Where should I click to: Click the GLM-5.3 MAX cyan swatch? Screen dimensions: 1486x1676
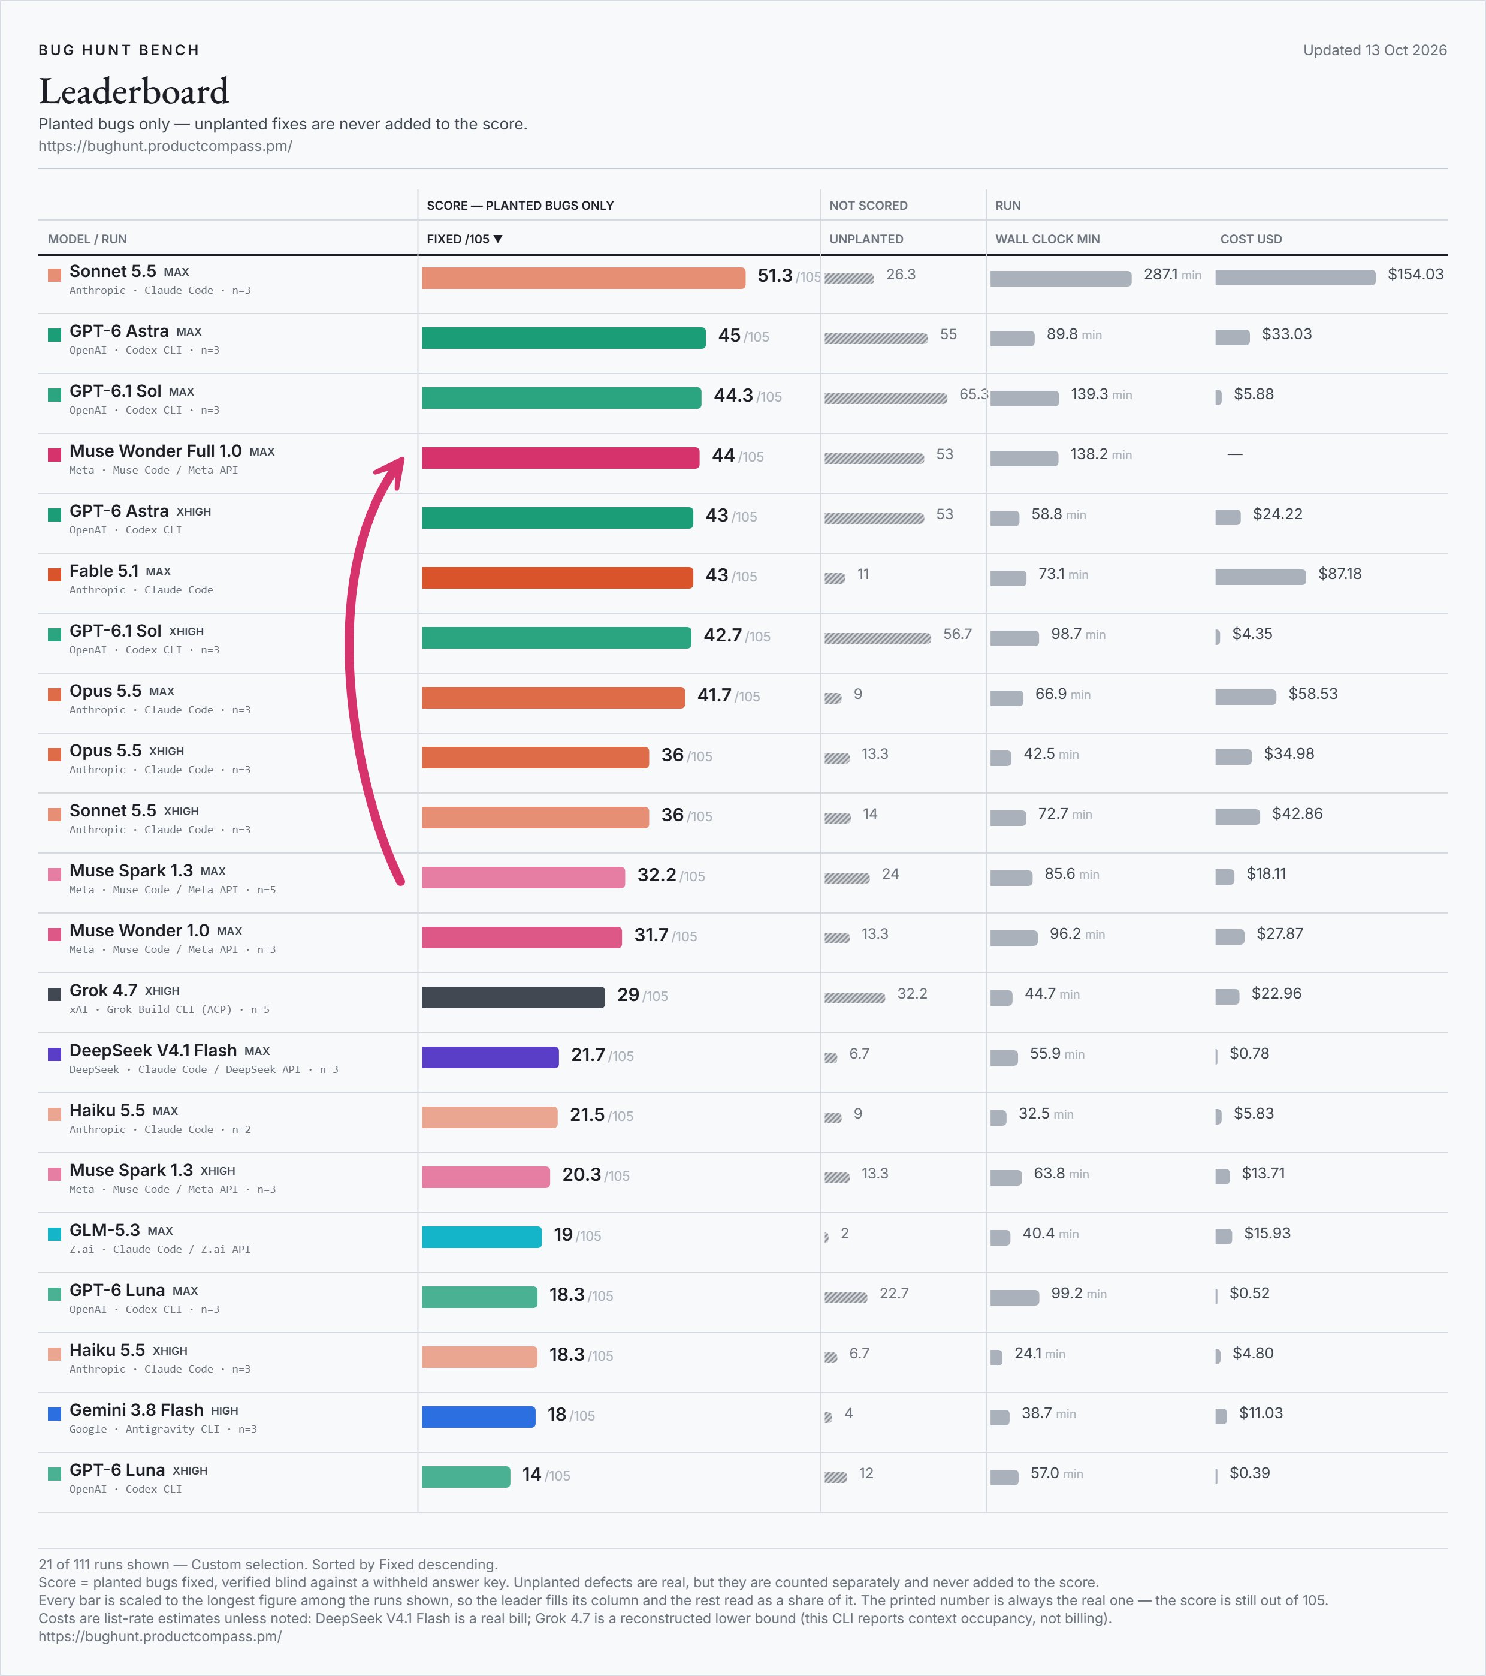[x=55, y=1234]
